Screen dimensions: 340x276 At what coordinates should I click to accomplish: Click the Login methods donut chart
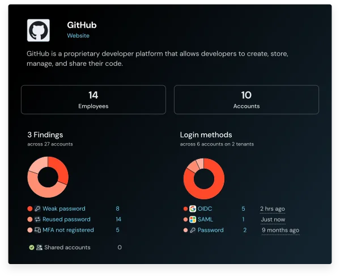click(204, 179)
